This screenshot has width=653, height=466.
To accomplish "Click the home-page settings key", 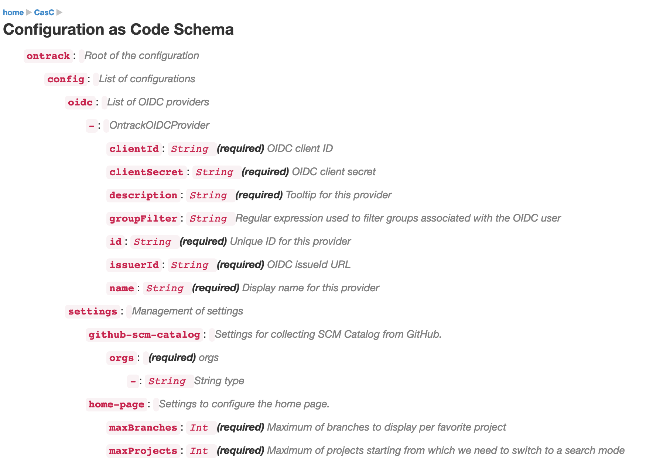I will (x=116, y=404).
